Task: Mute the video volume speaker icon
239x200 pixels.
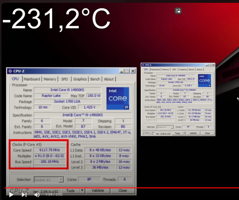Action: (x=37, y=195)
